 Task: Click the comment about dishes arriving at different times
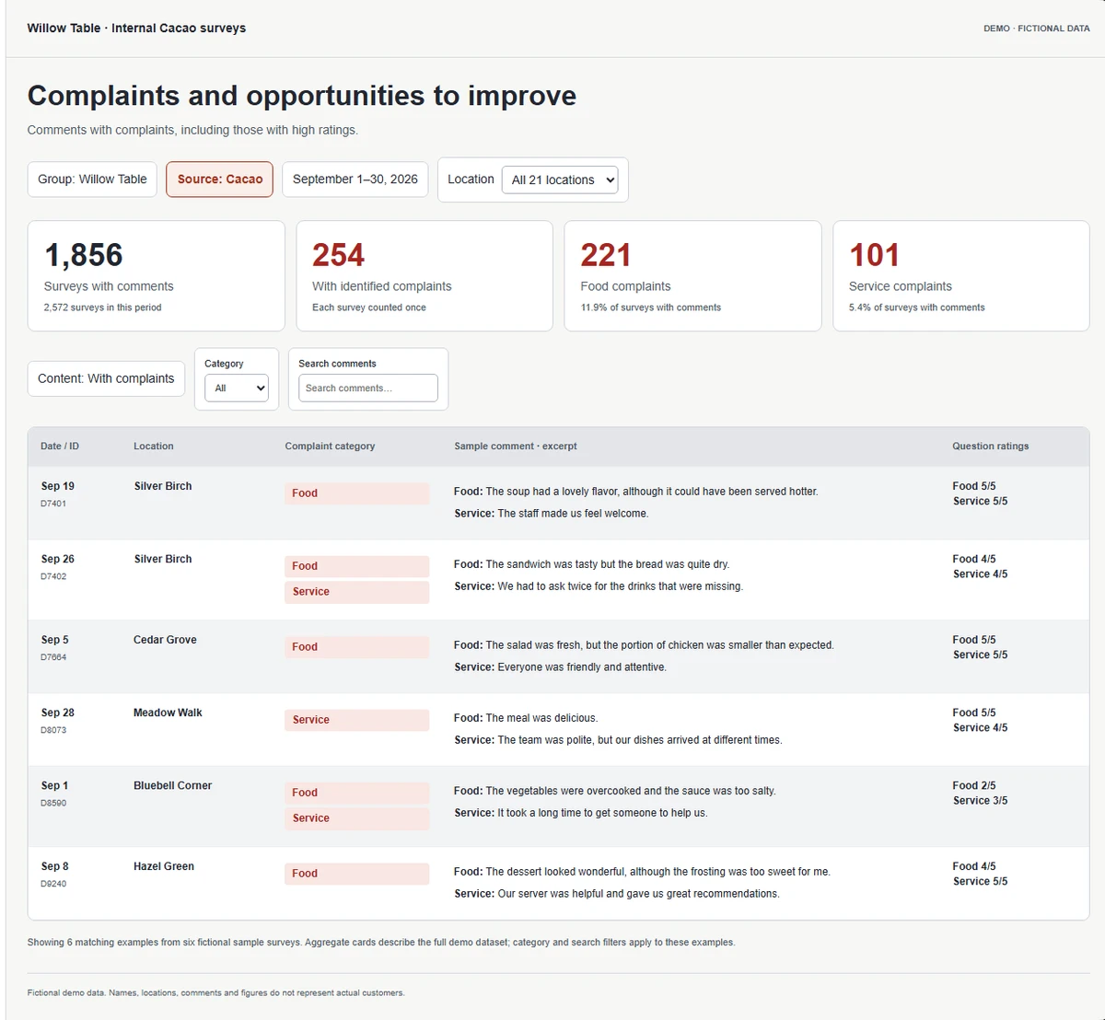(x=618, y=740)
